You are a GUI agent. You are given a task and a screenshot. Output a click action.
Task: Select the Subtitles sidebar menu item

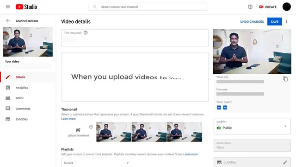click(x=28, y=119)
